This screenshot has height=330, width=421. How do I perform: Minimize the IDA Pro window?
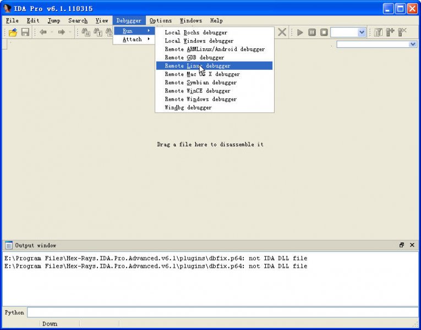pyautogui.click(x=388, y=9)
